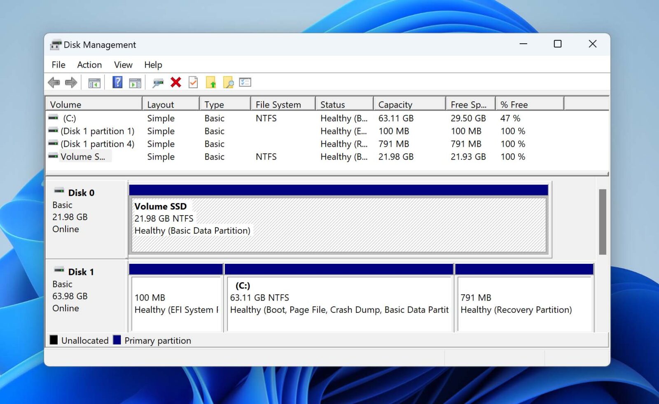The width and height of the screenshot is (659, 404).
Task: Select the 100 MB EFI System Partition block
Action: click(x=175, y=303)
